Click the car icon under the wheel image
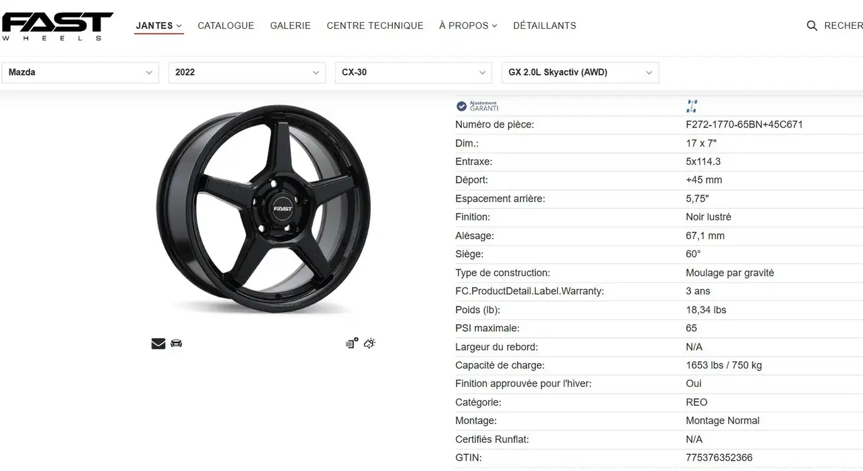This screenshot has height=471, width=863. click(177, 343)
